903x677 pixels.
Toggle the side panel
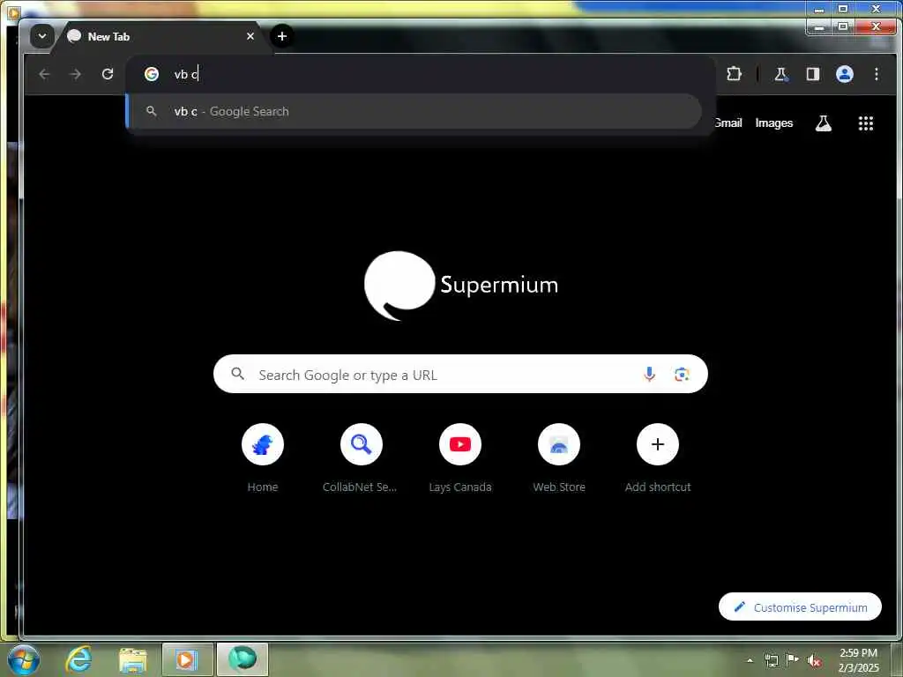click(812, 74)
